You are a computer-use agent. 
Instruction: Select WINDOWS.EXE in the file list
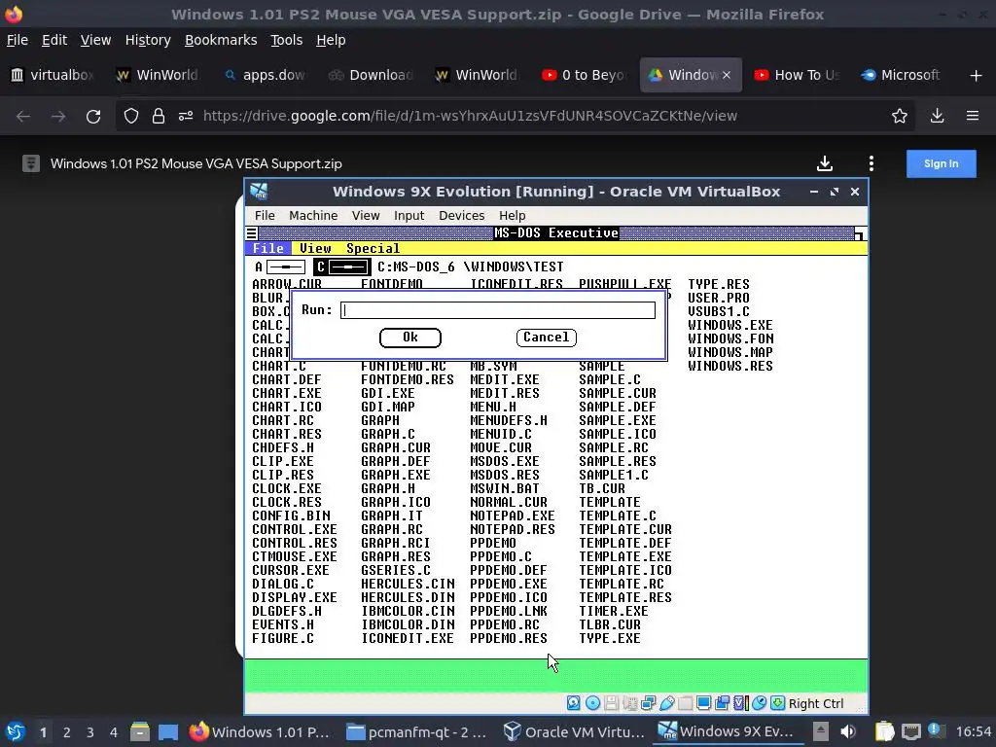pyautogui.click(x=729, y=325)
